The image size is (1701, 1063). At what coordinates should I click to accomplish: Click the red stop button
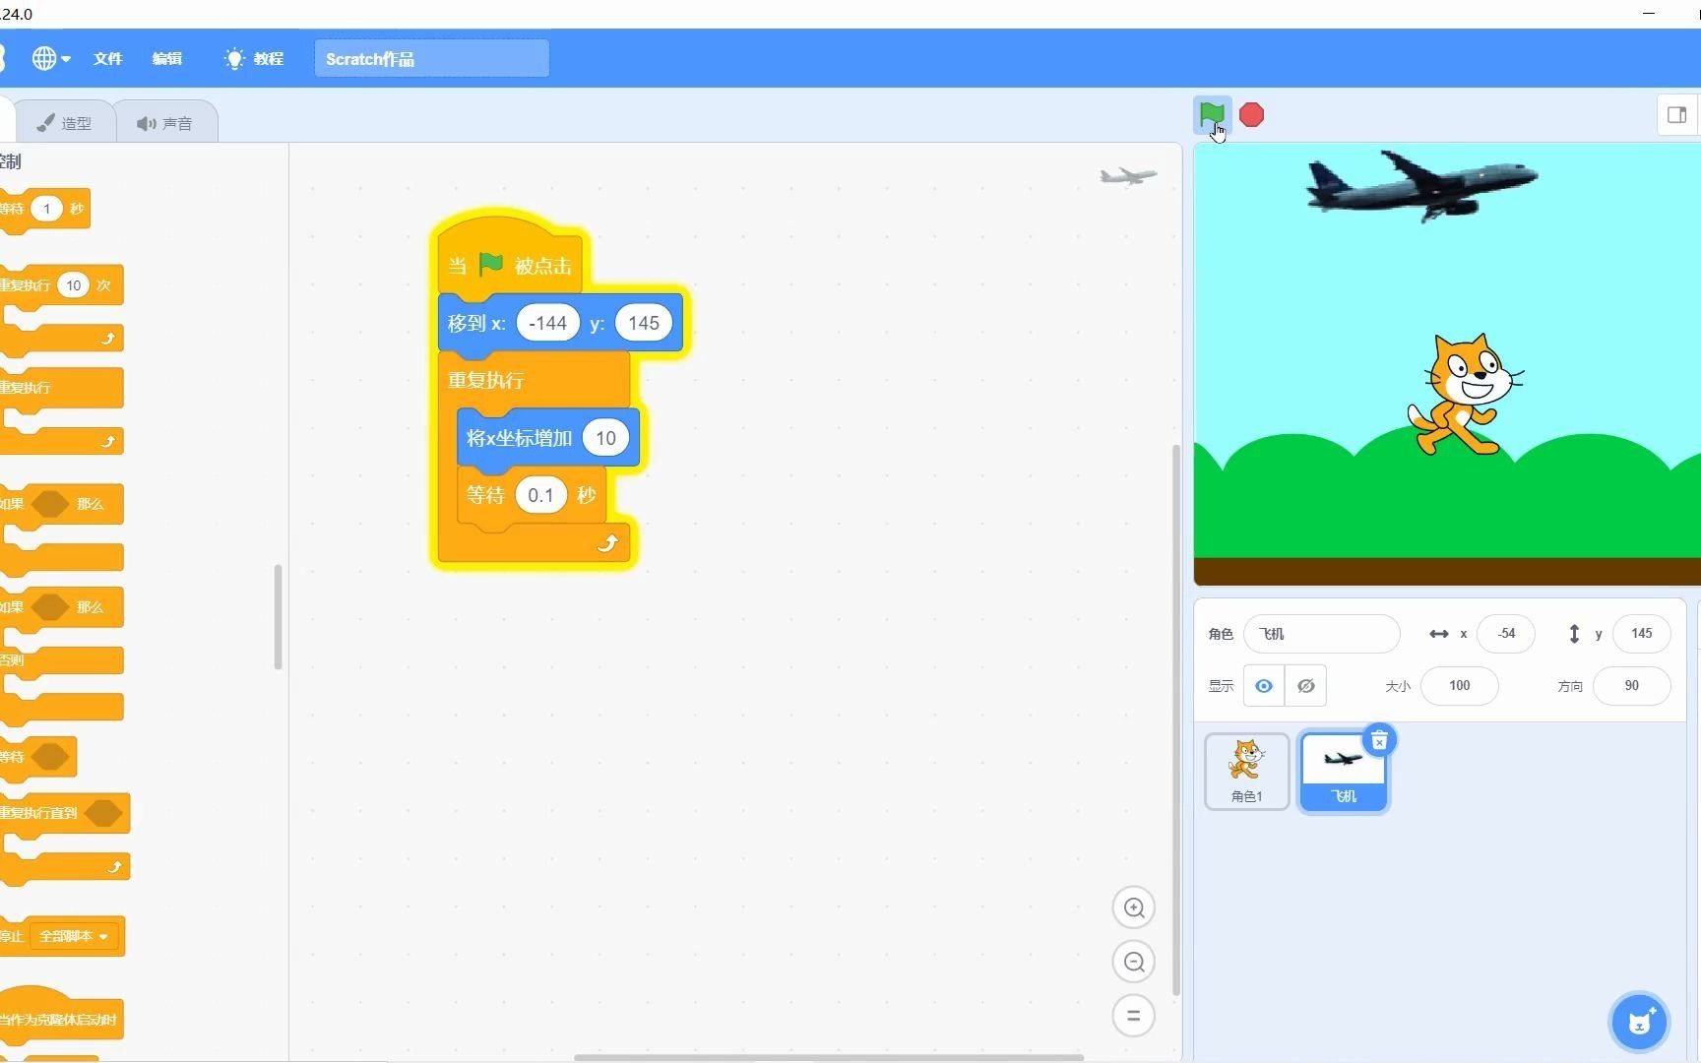pyautogui.click(x=1251, y=115)
